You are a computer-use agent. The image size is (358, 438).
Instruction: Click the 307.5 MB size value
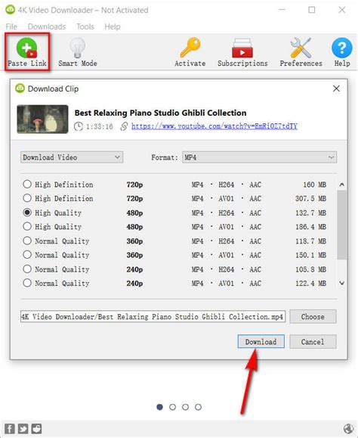tap(310, 198)
